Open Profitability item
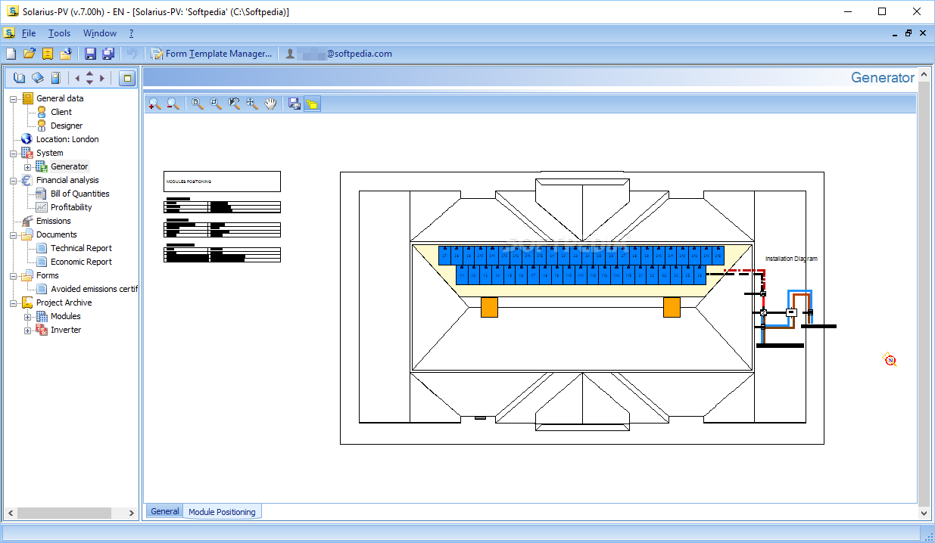Screen dimensions: 935x543 [71, 207]
